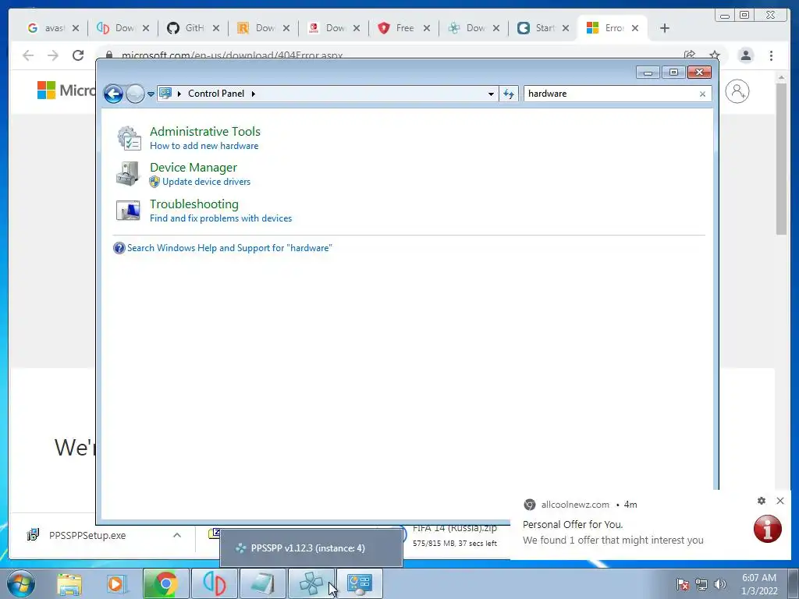Open the Action Center flag icon
This screenshot has width=799, height=599.
tap(682, 584)
